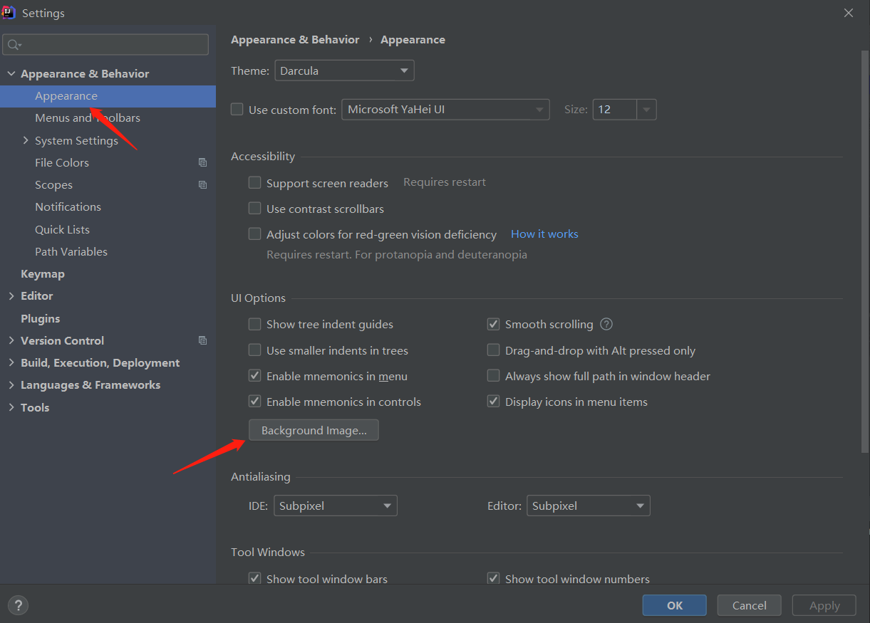Enable Drag-and-drop with Alt pressed only

(493, 350)
